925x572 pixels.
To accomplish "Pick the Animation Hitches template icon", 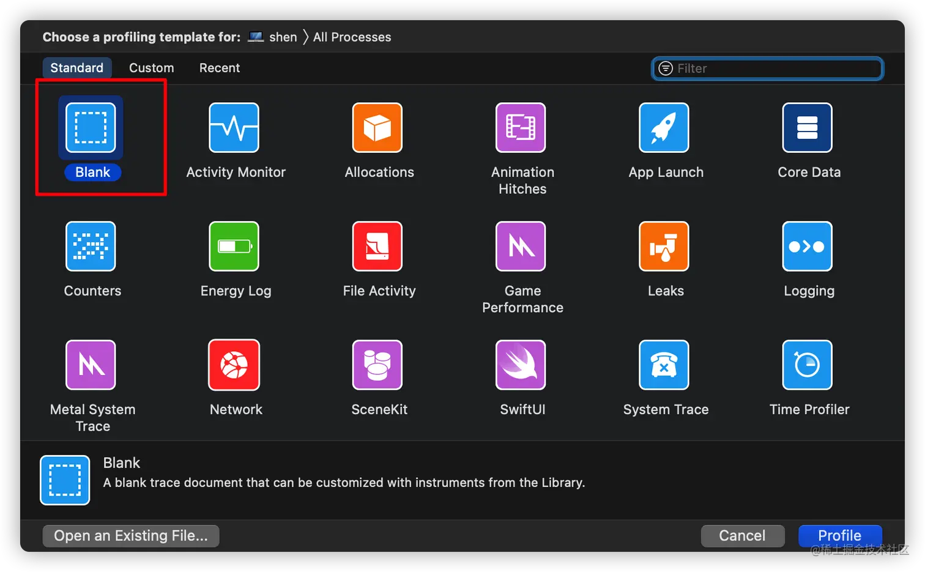I will (x=521, y=127).
